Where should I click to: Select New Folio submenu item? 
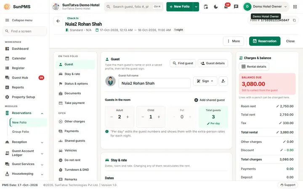coord(28,122)
